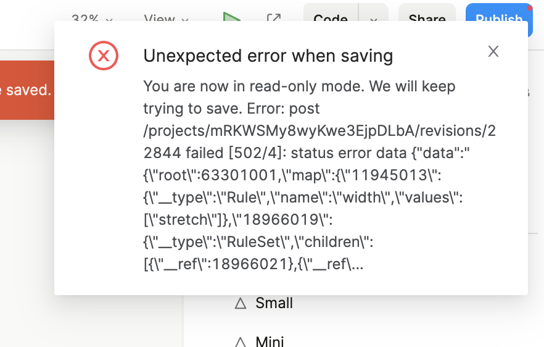This screenshot has width=544, height=347.
Task: Expand the Code button dropdown arrow
Action: click(x=373, y=19)
